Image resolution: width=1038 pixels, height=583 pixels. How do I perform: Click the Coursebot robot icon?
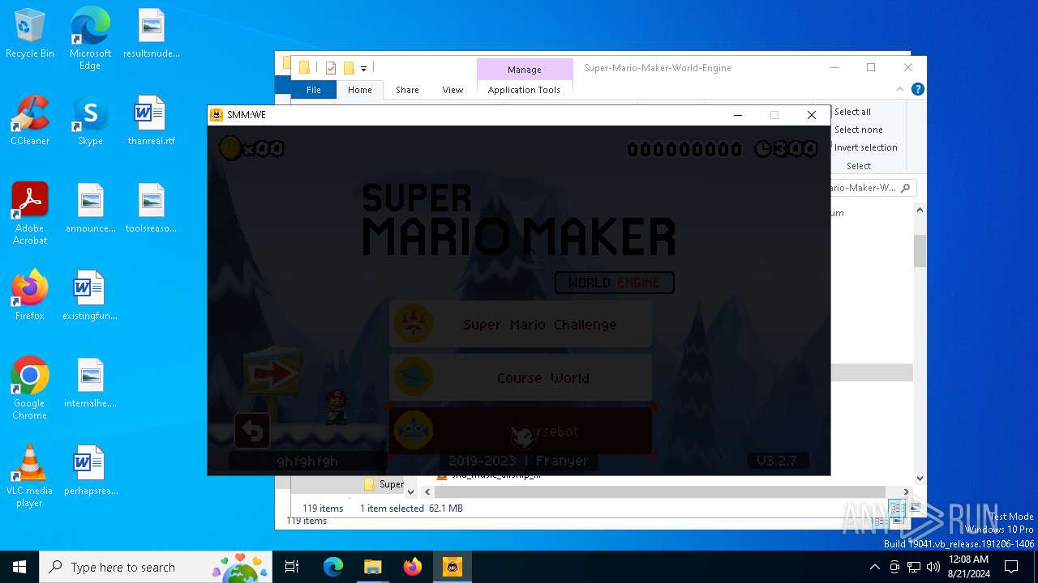coord(414,431)
